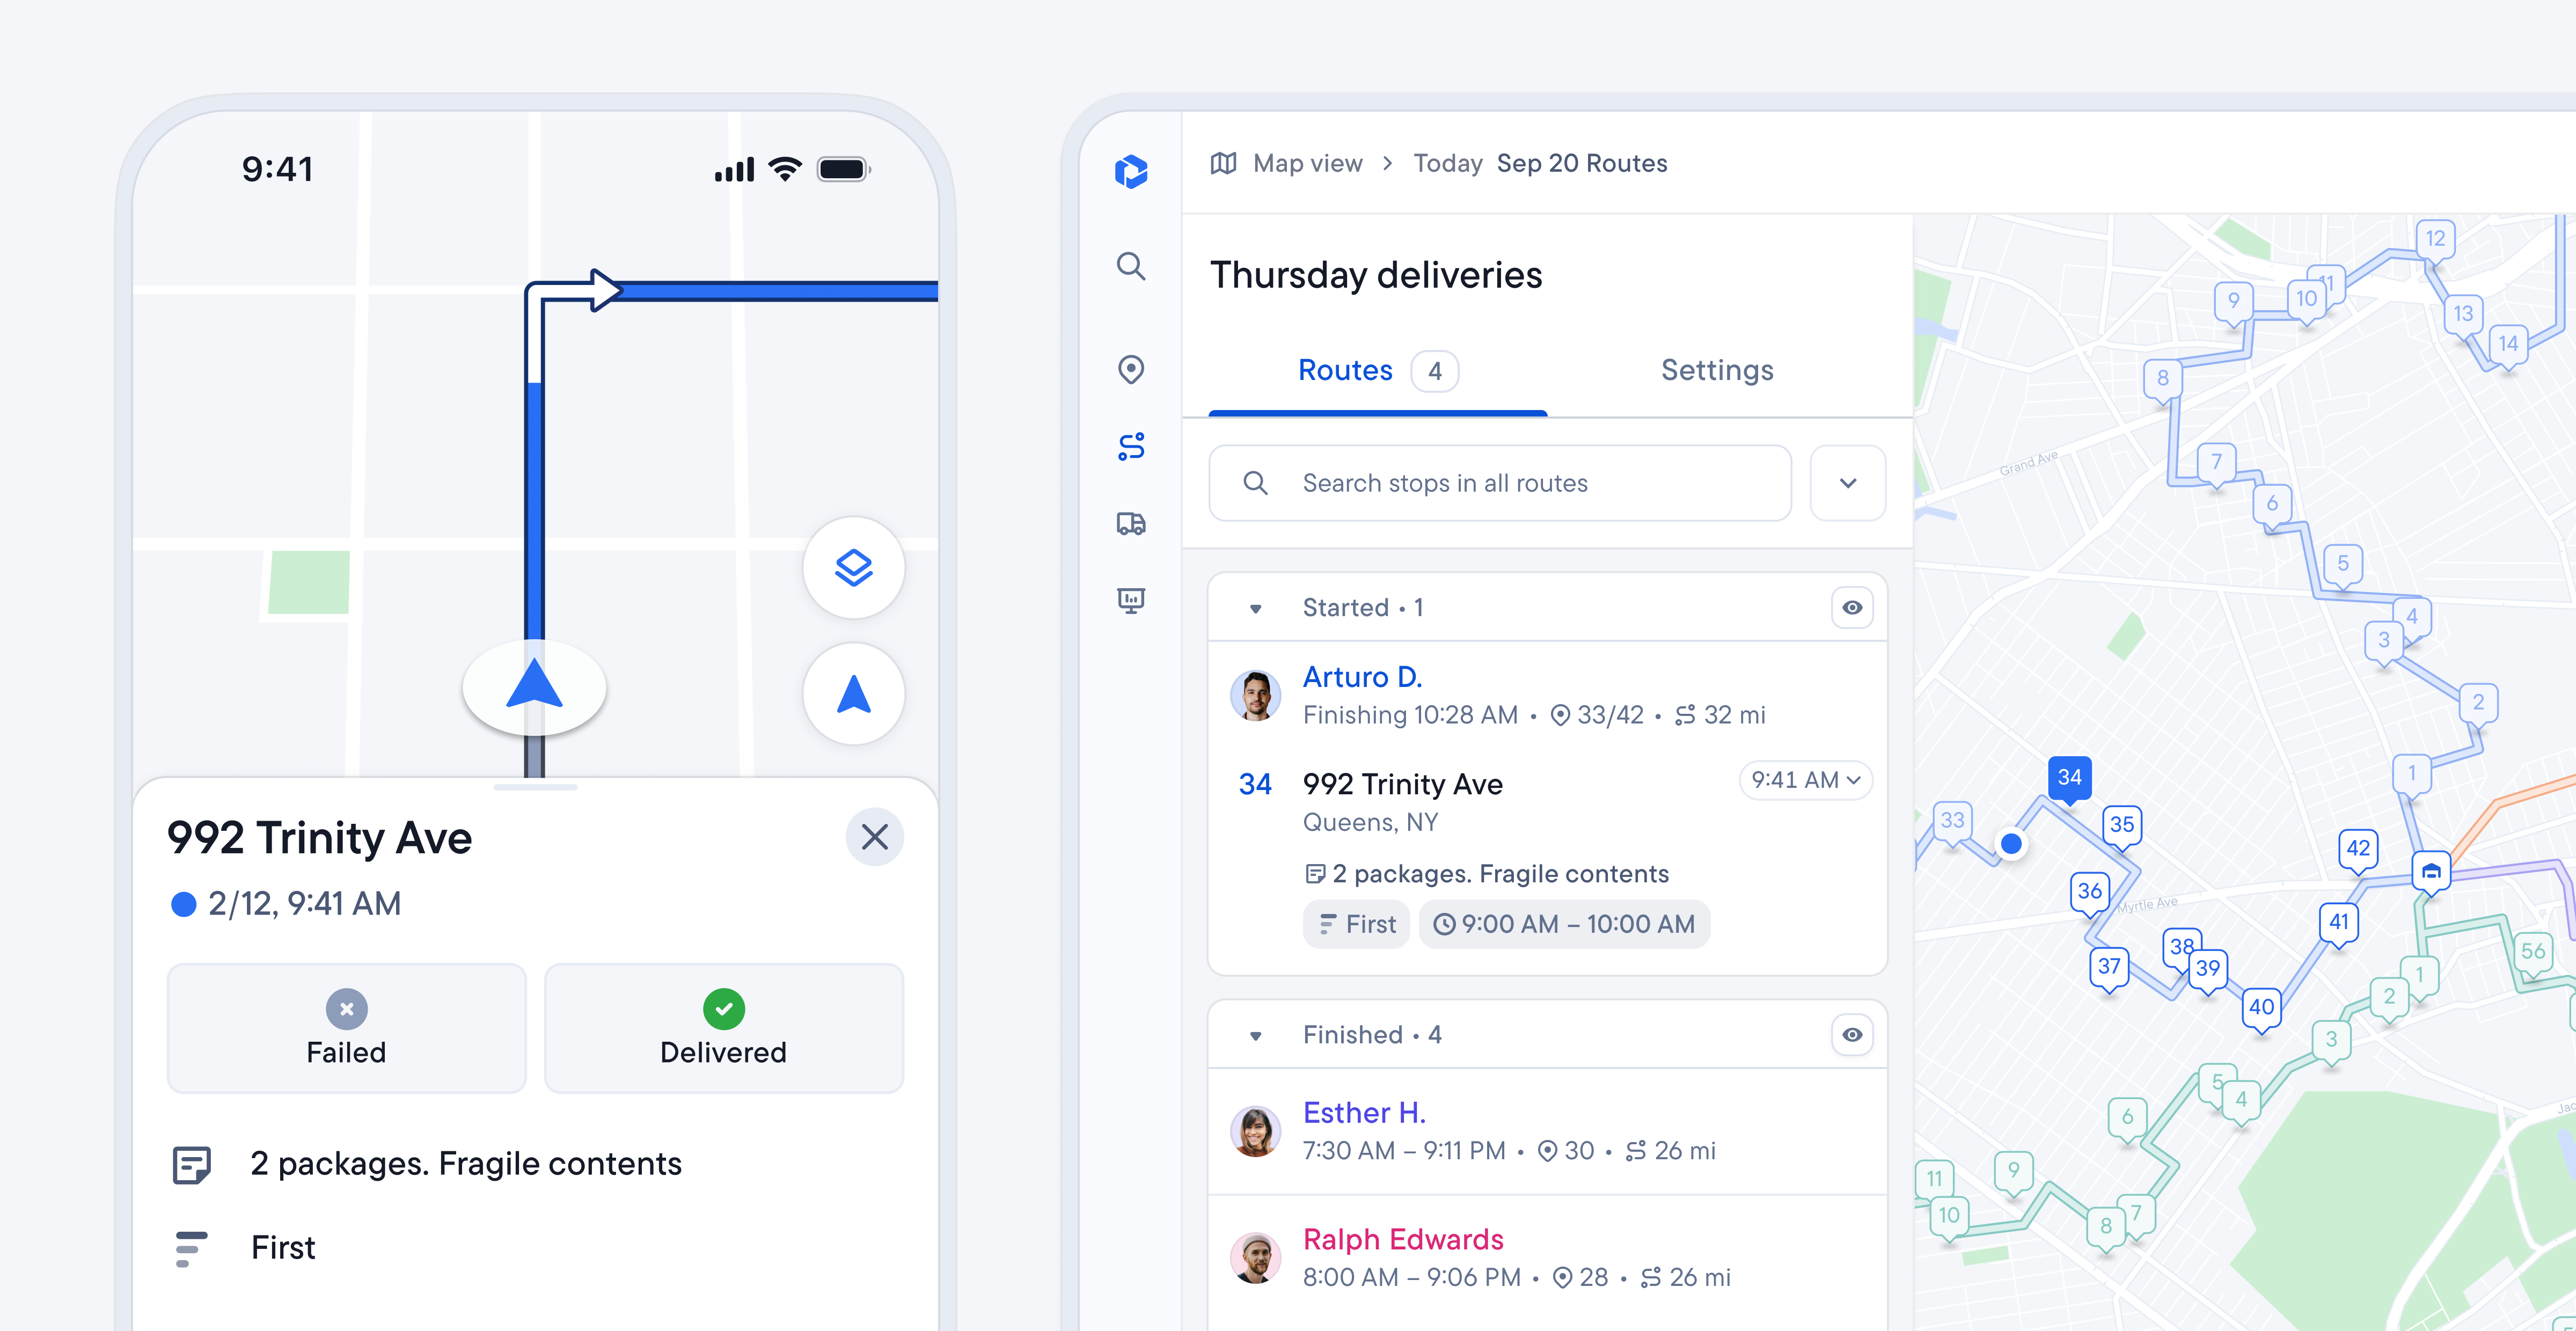Click Ralph Edwards avatar photo
2576x1331 pixels.
point(1255,1258)
